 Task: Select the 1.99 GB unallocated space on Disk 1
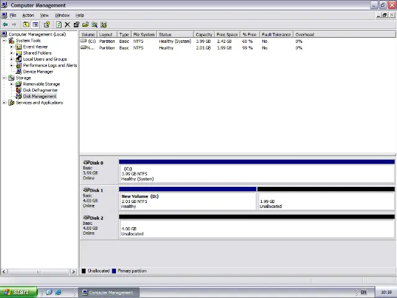click(326, 201)
